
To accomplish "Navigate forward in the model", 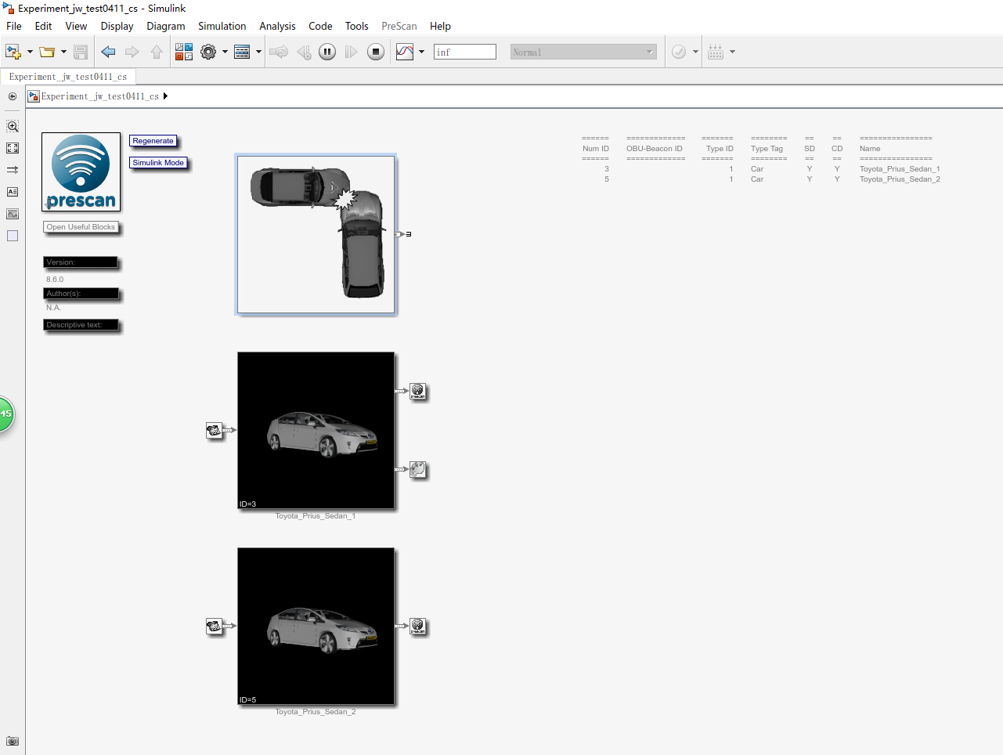I will pyautogui.click(x=132, y=52).
